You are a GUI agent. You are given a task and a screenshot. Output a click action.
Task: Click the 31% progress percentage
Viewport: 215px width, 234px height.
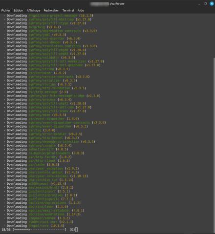pyautogui.click(x=72, y=230)
